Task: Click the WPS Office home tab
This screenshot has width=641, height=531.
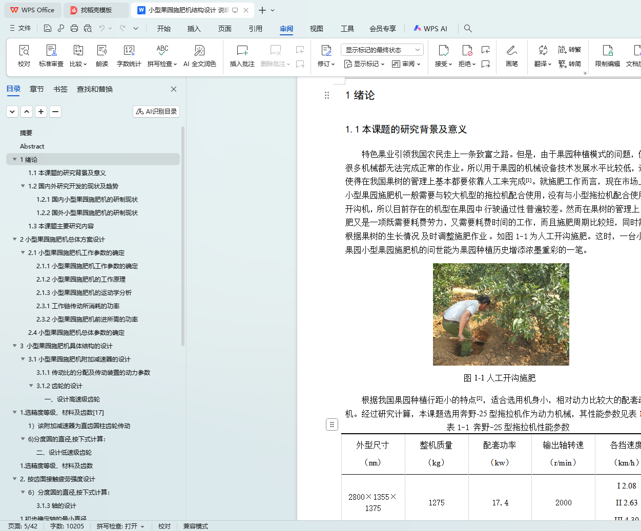Action: [x=32, y=10]
